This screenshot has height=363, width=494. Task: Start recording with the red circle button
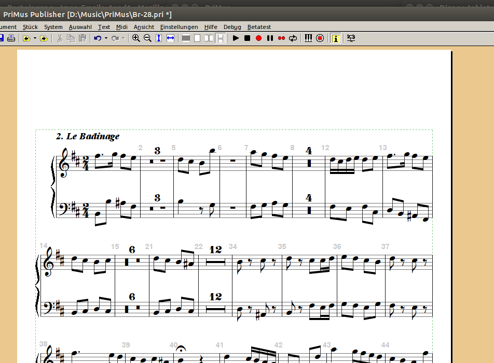tap(258, 38)
